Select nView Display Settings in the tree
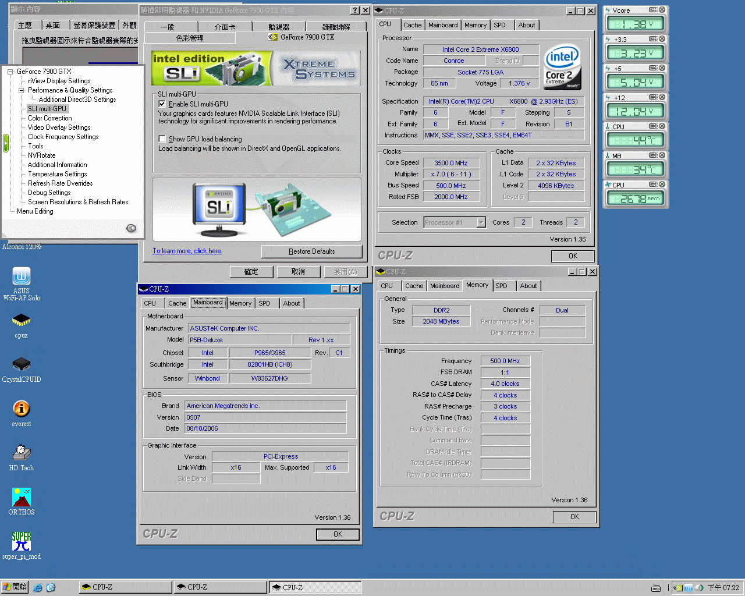 pos(59,81)
